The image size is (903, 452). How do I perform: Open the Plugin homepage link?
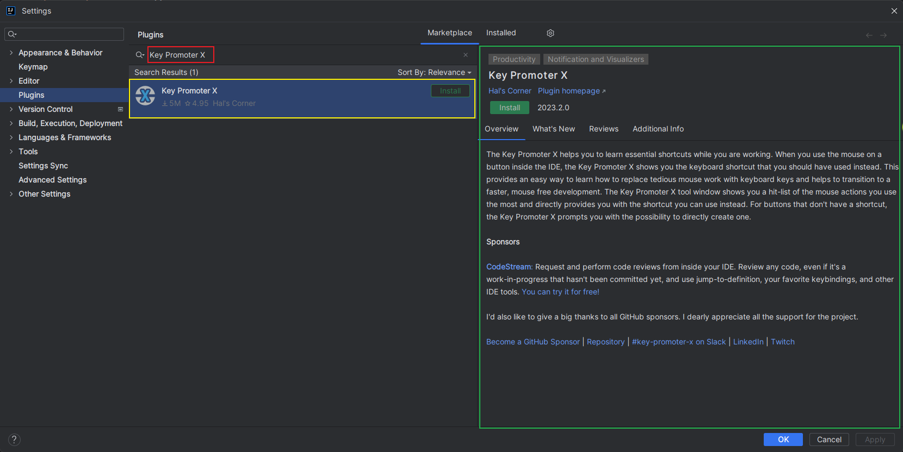[571, 91]
